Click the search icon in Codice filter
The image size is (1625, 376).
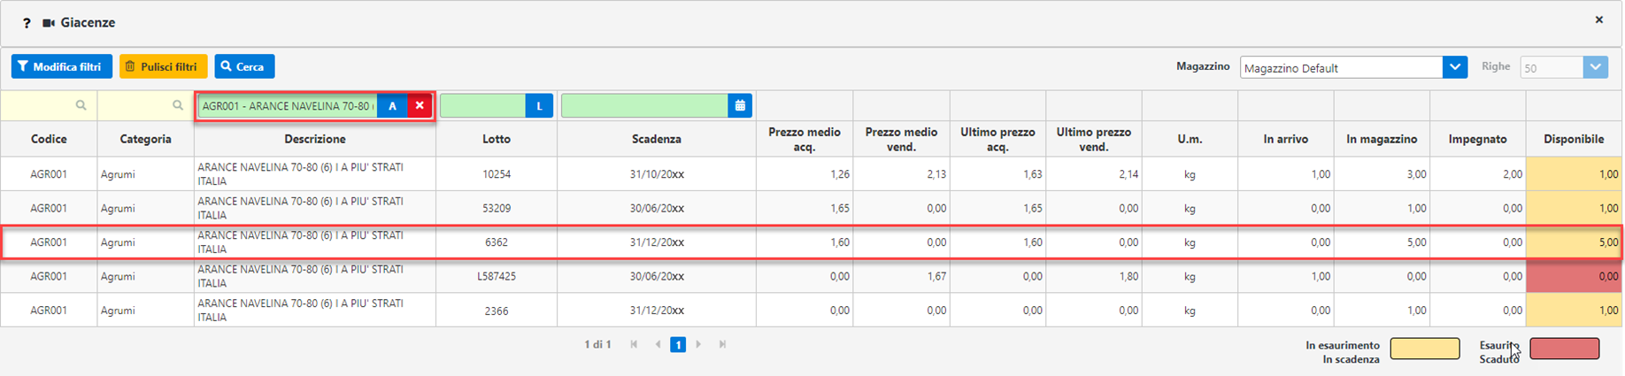click(81, 105)
